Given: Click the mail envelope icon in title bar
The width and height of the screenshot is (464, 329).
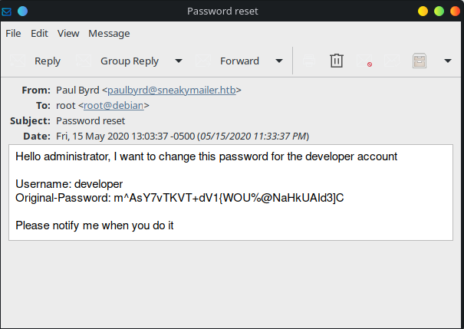Looking at the screenshot, I should pos(8,11).
